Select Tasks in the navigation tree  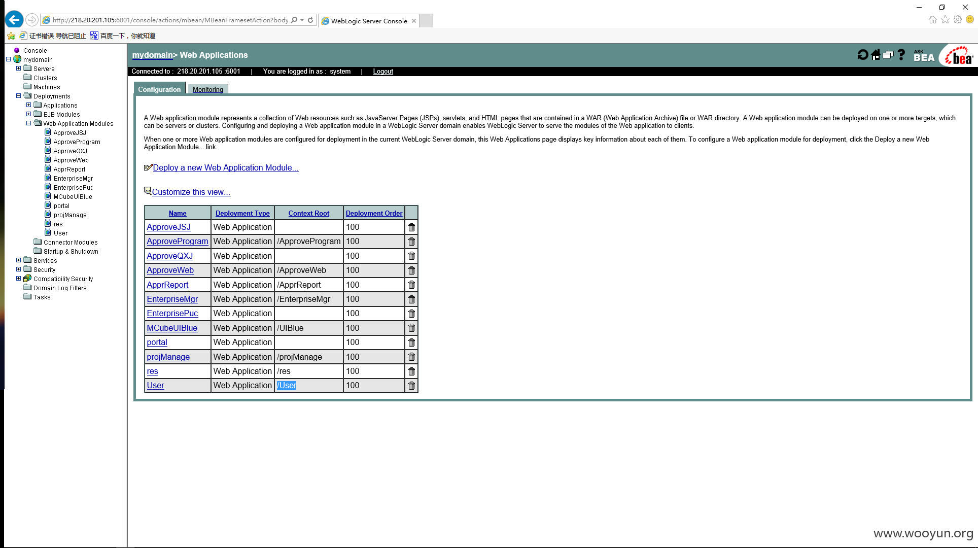click(42, 297)
